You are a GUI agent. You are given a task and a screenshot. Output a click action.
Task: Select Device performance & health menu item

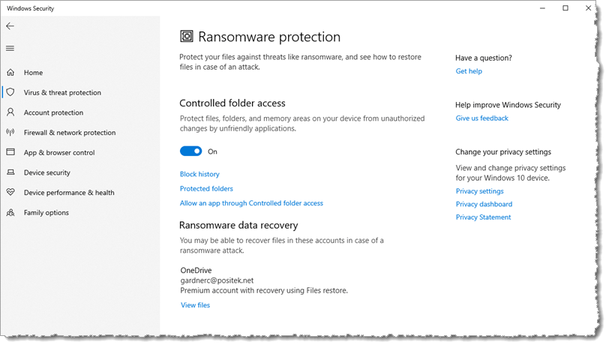69,193
